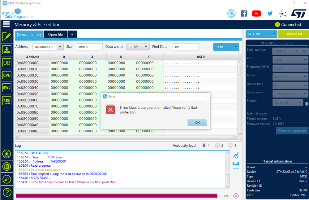Screen dimensions: 309x200
Task: Open the Frequency 4000 dropdown
Action: click(x=290, y=68)
